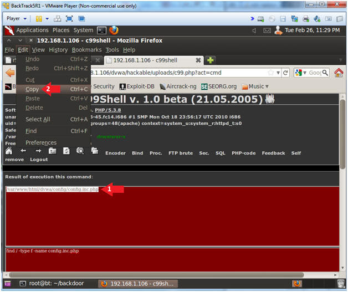Image resolution: width=348 pixels, height=292 pixels.
Task: Click the c99shell search magnifier icon
Action: (x=80, y=151)
